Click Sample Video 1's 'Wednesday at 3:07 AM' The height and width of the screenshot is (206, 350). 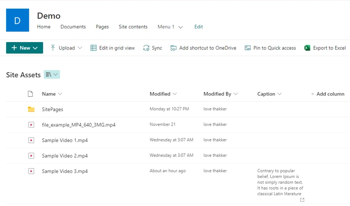tap(171, 140)
